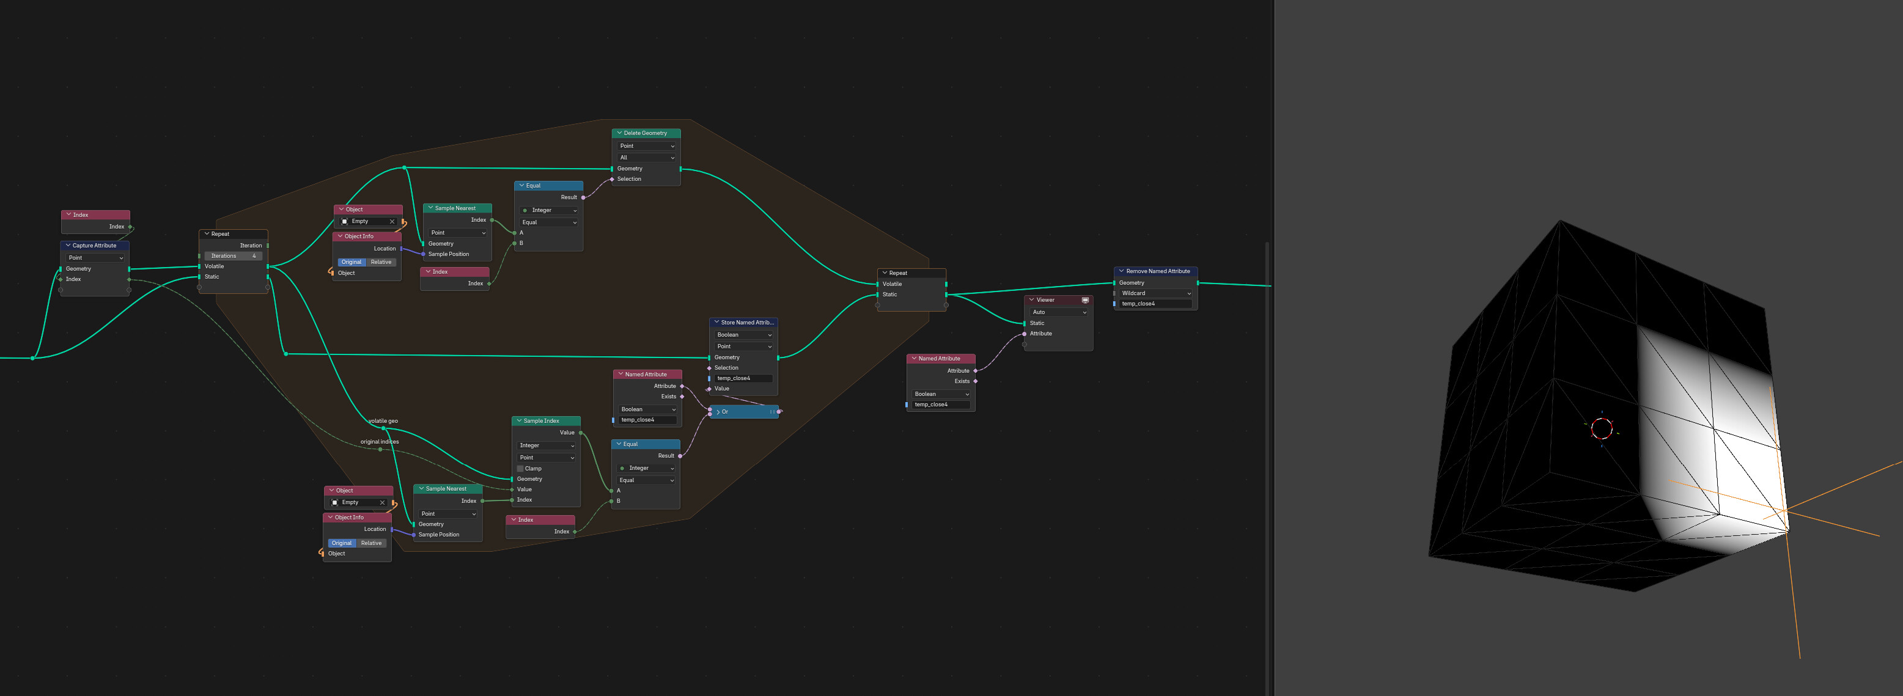Select Original in the upper Object Info node
Viewport: 1903px width, 696px height.
coord(352,262)
